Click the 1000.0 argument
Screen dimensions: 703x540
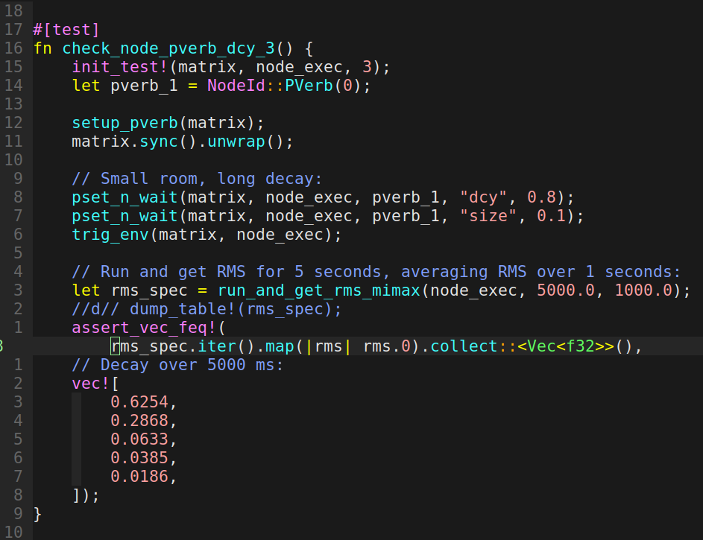643,290
